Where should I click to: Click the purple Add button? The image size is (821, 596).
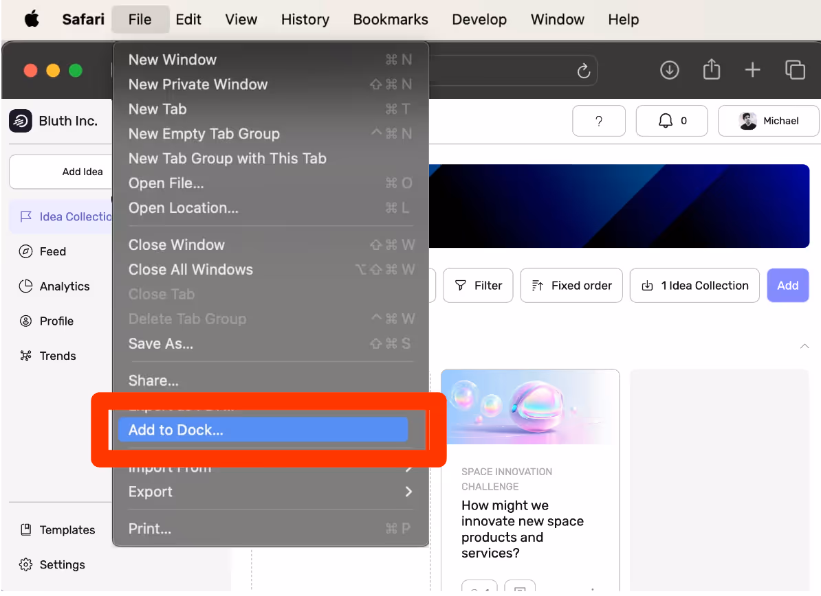click(x=787, y=286)
